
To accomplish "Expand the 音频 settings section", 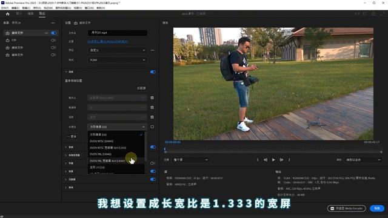I will click(66, 147).
